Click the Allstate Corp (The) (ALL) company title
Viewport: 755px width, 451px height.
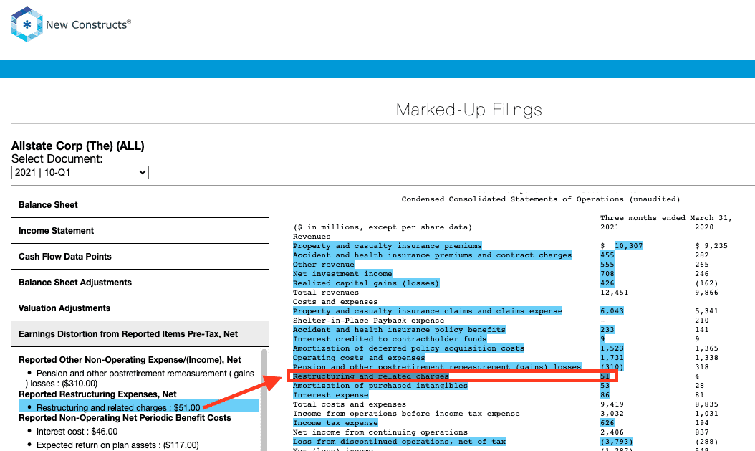pyautogui.click(x=78, y=146)
